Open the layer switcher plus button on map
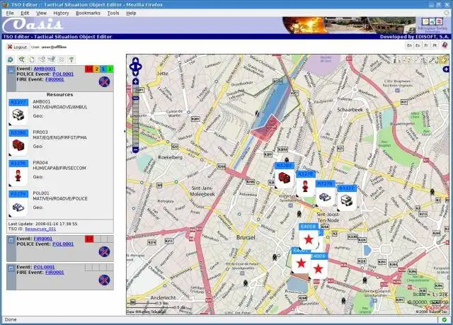 (x=446, y=69)
